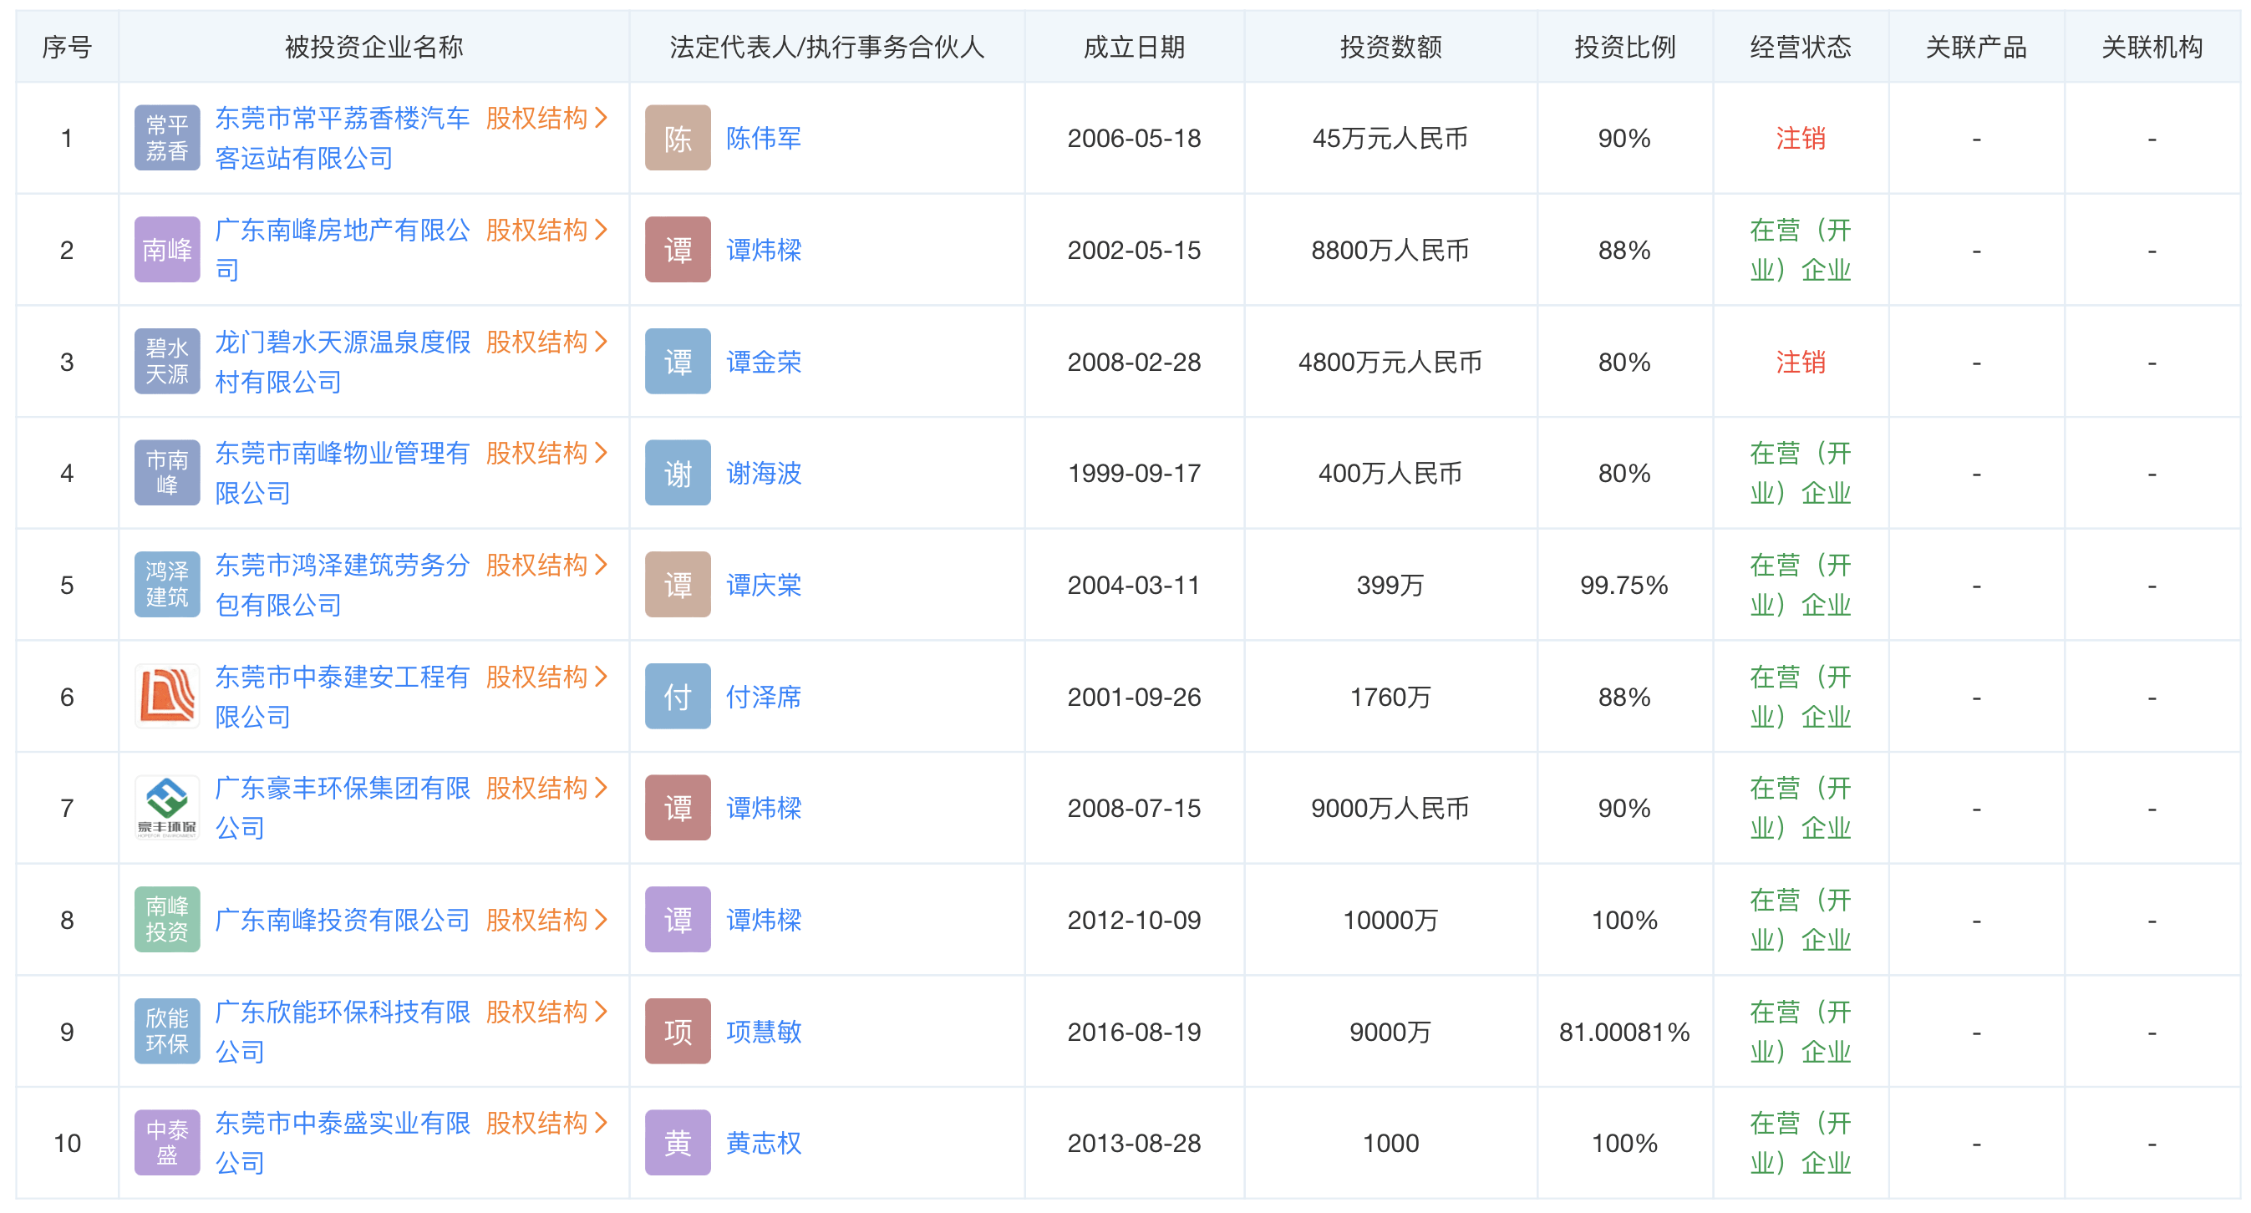Click the 谭 avatar in the 广东南峰房地产 row
Screen dimensions: 2251x1213
[x=678, y=250]
